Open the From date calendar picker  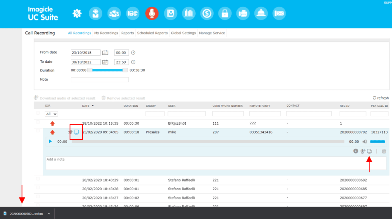(105, 53)
